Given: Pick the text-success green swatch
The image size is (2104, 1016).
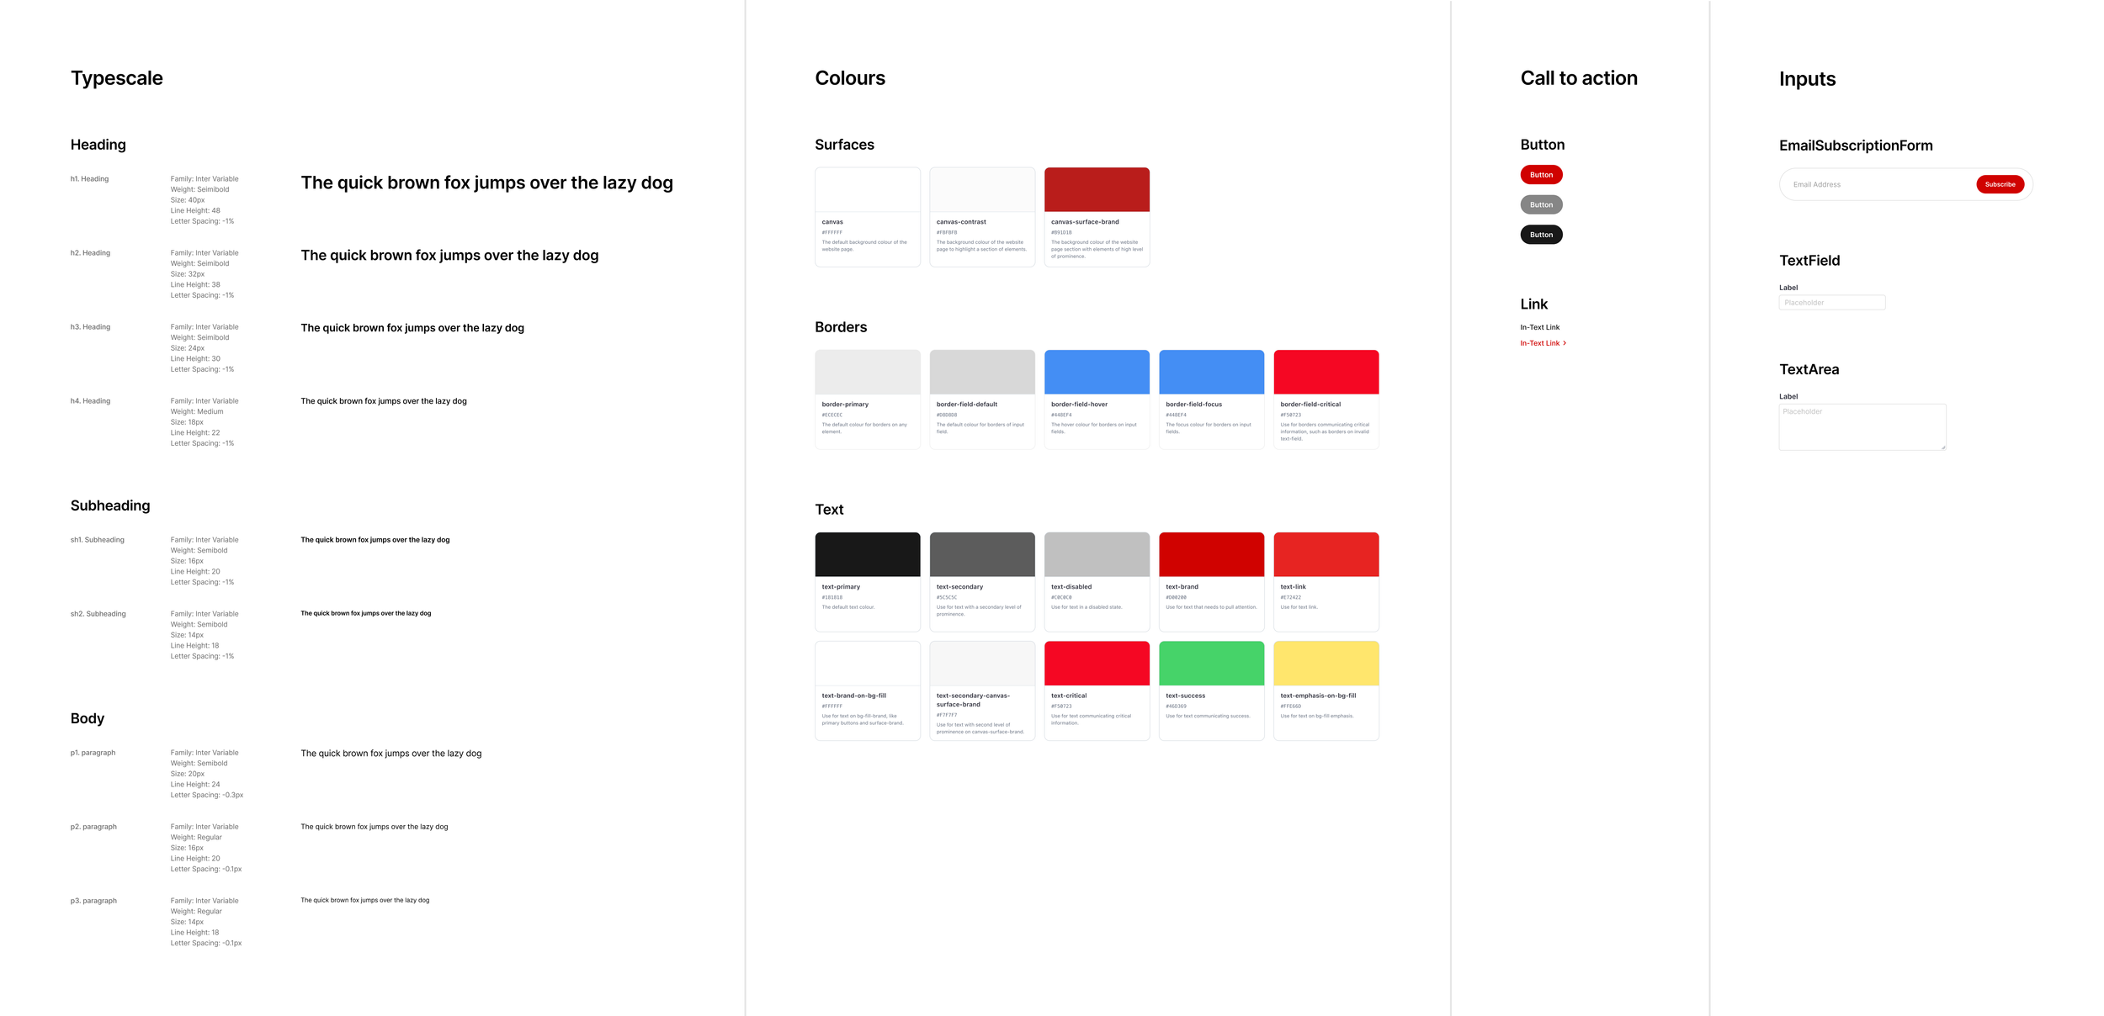Looking at the screenshot, I should coord(1211,664).
